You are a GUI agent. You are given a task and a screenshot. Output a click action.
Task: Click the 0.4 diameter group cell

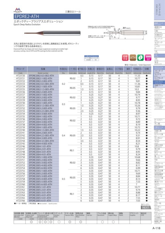coord(64,136)
